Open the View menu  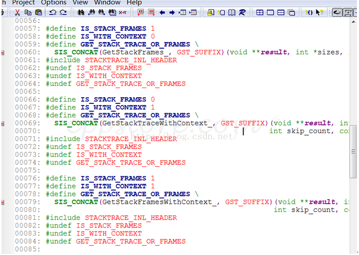pyautogui.click(x=80, y=3)
